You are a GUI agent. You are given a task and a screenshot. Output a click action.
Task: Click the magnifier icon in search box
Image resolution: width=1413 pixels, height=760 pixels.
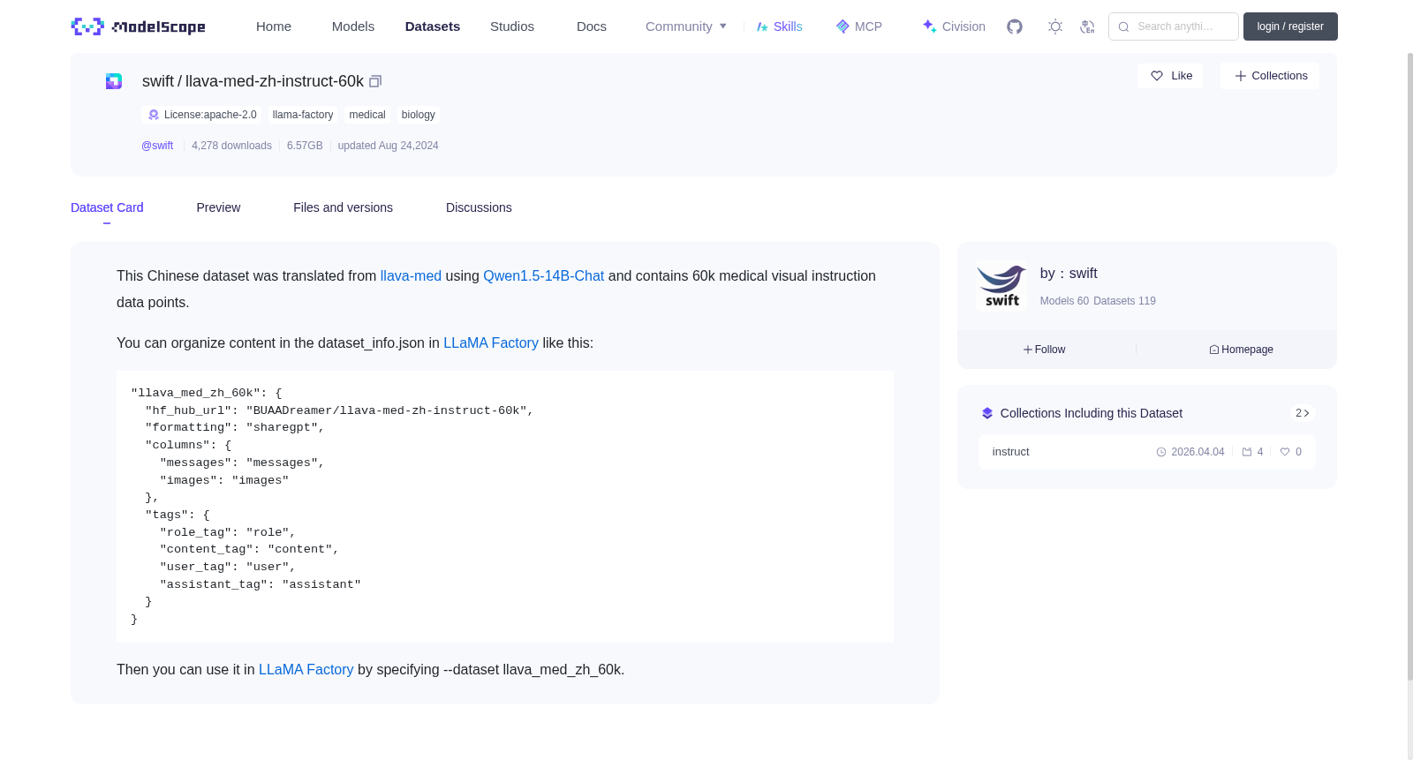coord(1123,26)
